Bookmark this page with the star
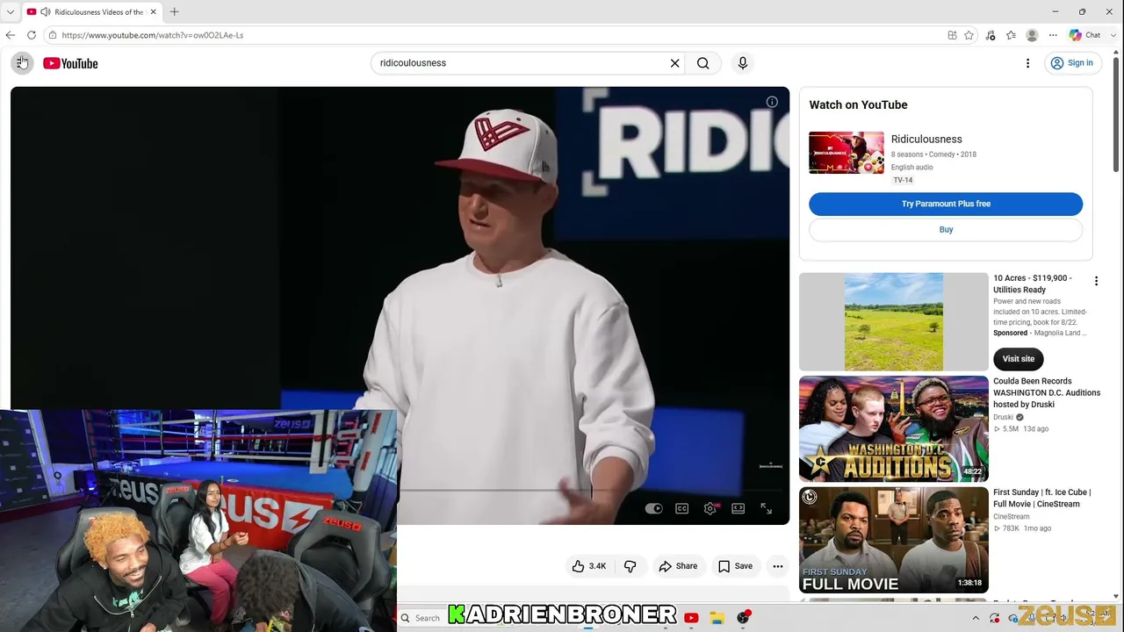The image size is (1124, 632). (x=969, y=35)
